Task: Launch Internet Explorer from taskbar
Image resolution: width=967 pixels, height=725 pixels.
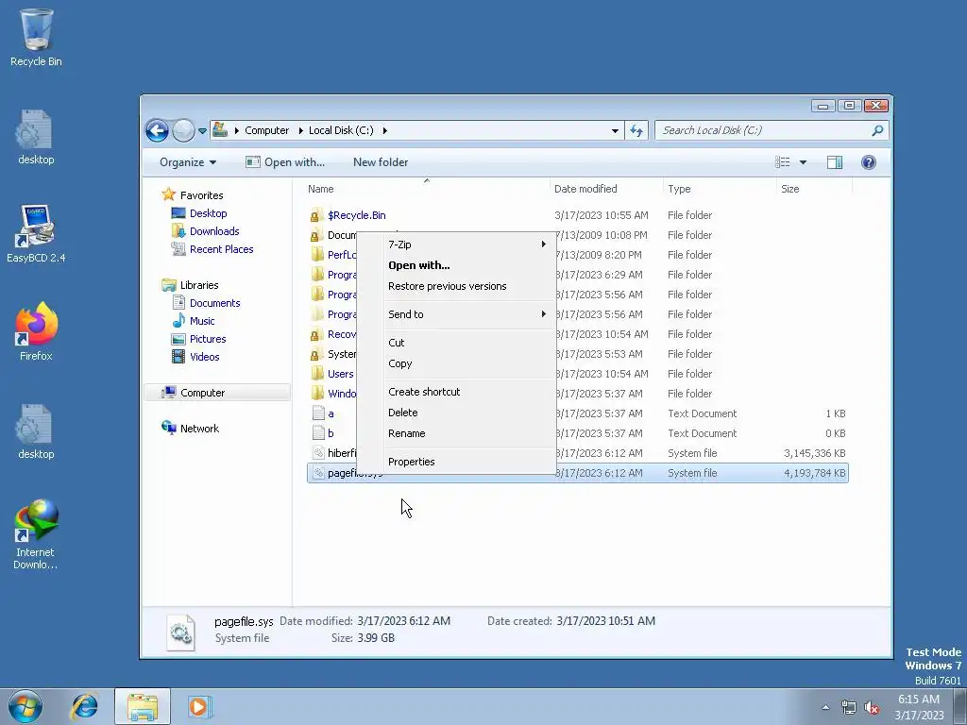Action: click(x=84, y=706)
